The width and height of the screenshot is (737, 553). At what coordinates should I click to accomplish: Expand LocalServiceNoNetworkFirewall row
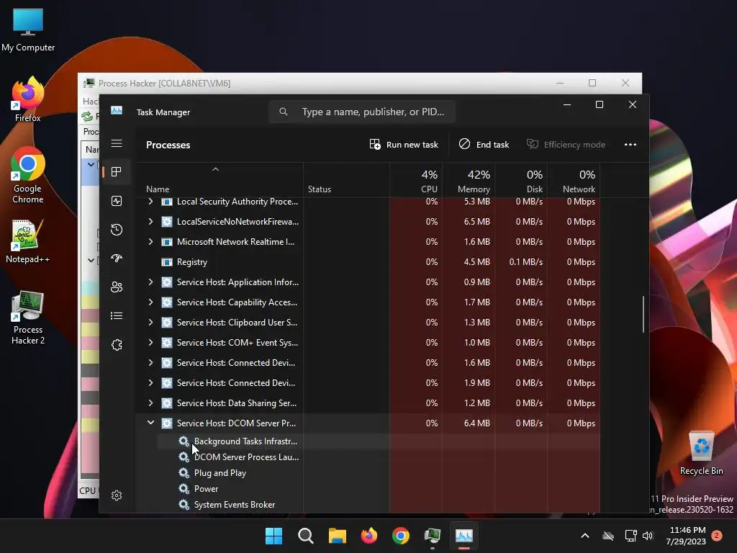click(150, 222)
